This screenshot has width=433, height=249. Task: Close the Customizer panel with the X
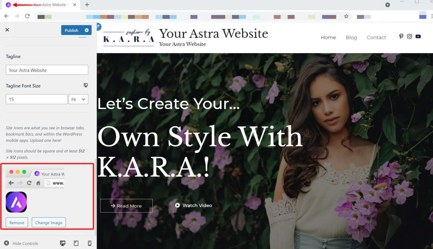pos(7,30)
